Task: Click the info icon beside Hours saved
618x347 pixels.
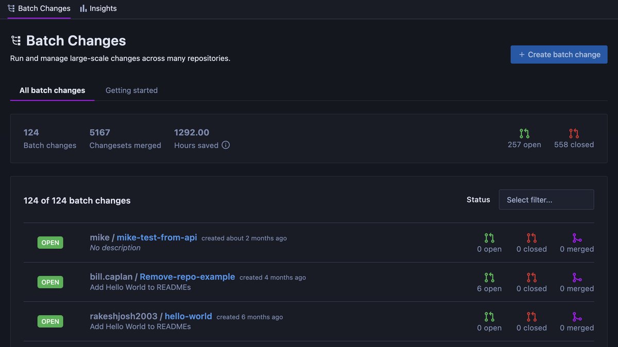Action: pos(226,145)
